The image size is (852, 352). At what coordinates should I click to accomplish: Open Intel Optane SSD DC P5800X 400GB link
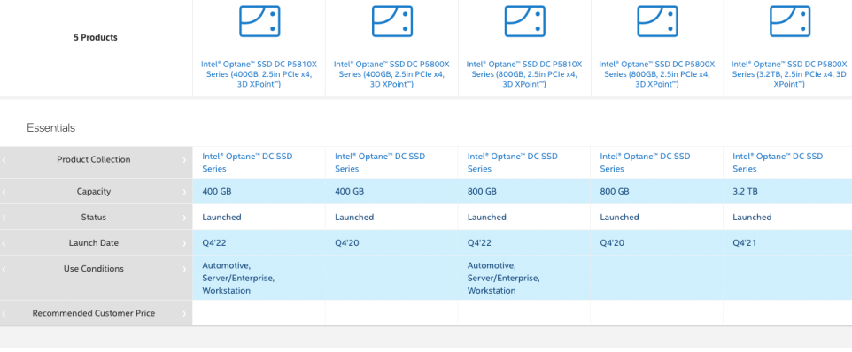pyautogui.click(x=391, y=74)
